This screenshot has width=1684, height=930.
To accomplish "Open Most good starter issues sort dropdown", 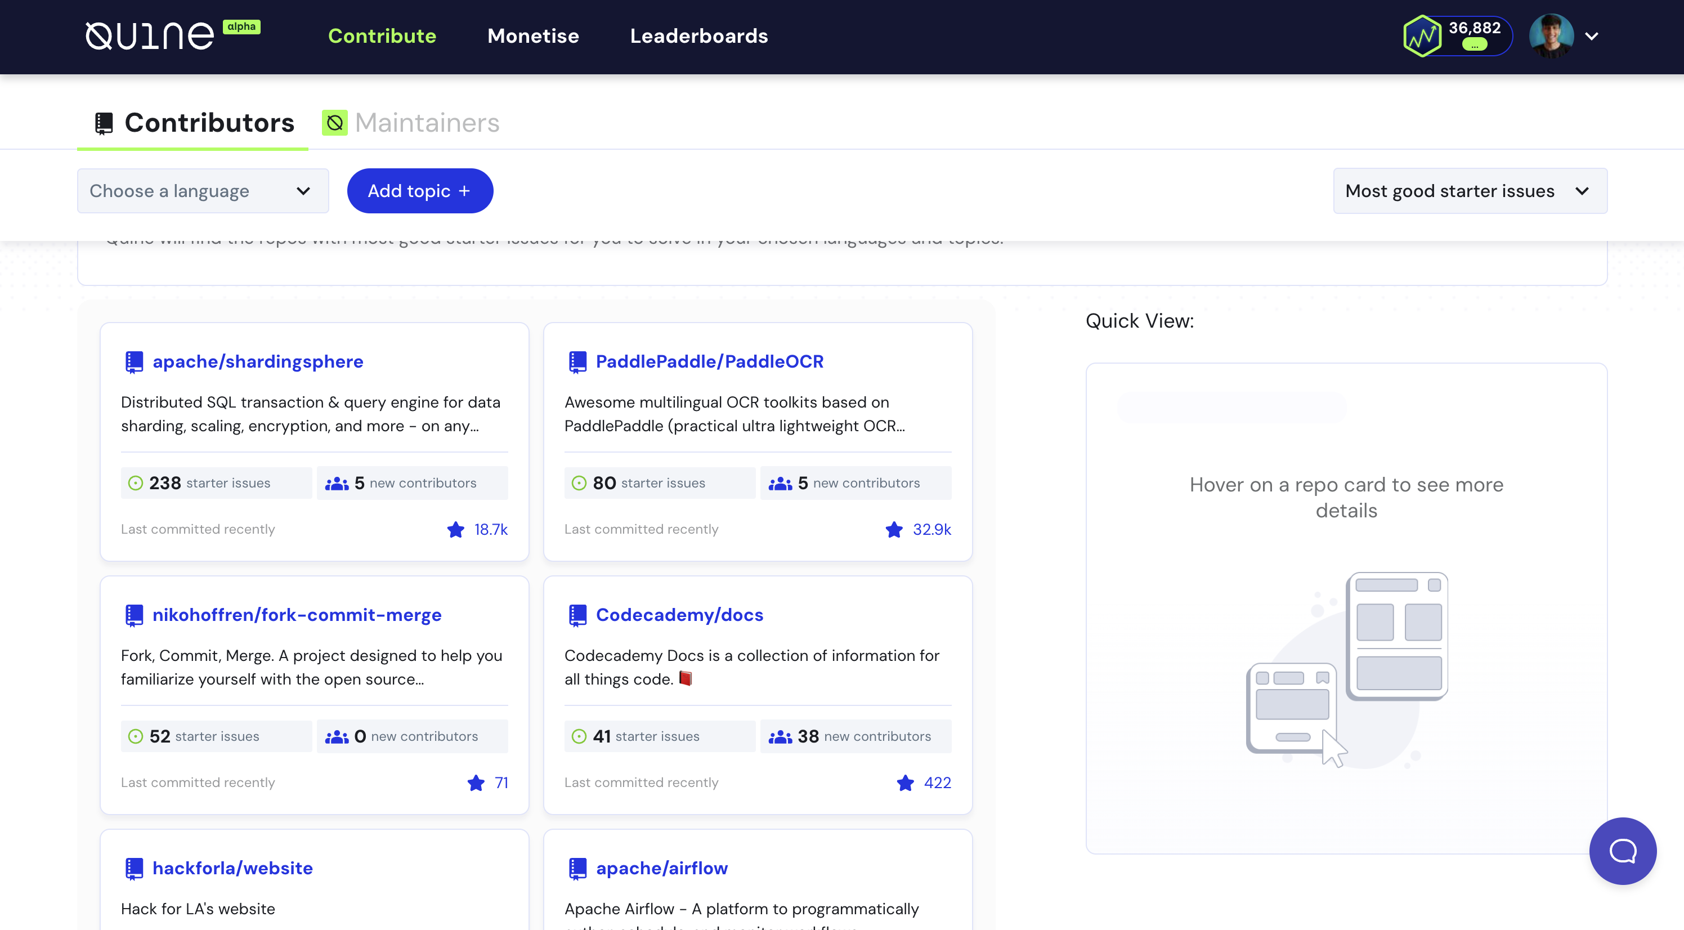I will [x=1470, y=191].
